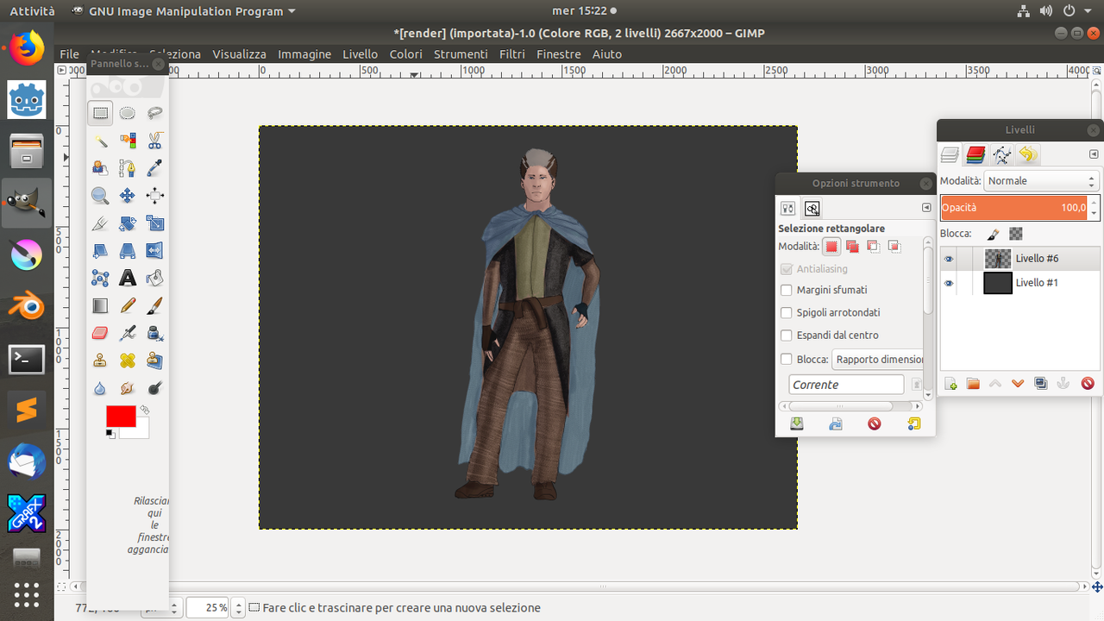
Task: Reset tool options to default values
Action: tap(914, 423)
